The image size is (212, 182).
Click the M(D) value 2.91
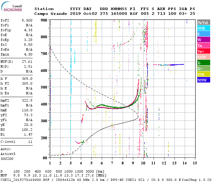coord(28,66)
